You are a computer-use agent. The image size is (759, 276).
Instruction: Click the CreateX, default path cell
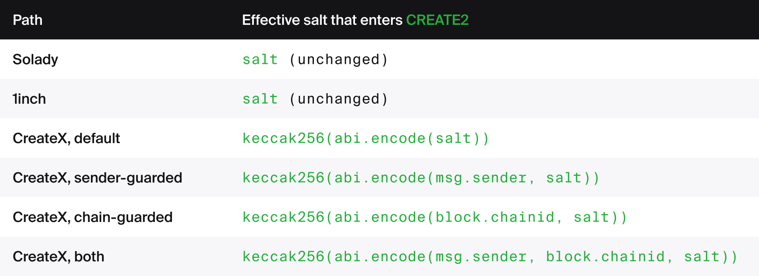66,138
